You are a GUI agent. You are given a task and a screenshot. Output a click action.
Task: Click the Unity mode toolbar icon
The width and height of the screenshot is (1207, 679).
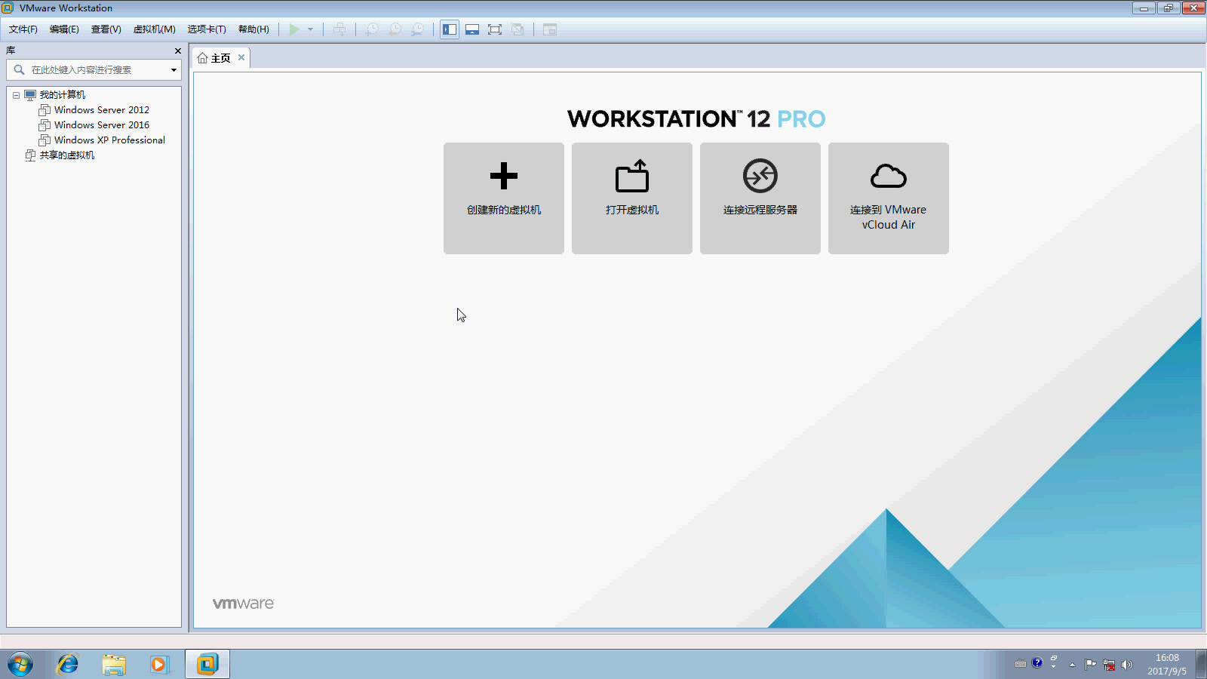pyautogui.click(x=518, y=29)
